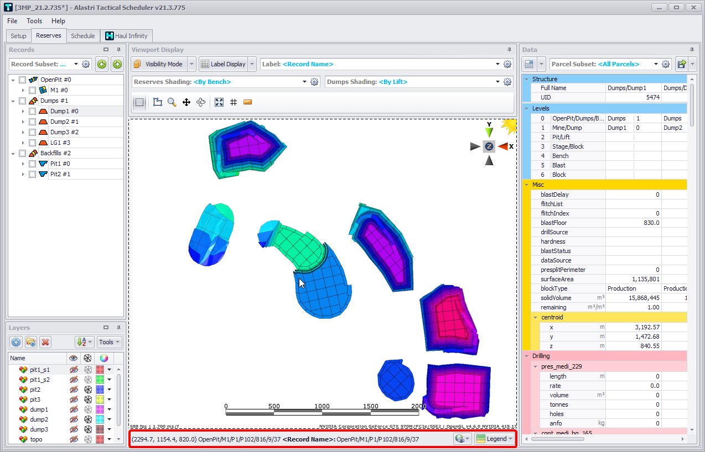The width and height of the screenshot is (705, 452).
Task: Click the dump1 layer color swatch
Action: [100, 409]
